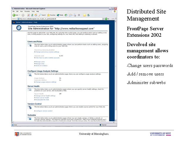Click the Version Control section heading
This screenshot has height=141, width=188.
[35, 104]
